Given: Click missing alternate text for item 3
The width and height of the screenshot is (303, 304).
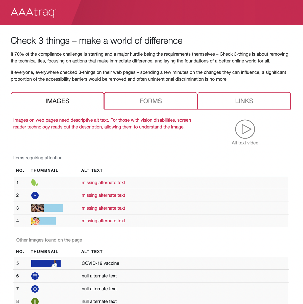Looking at the screenshot, I should coord(103,208).
